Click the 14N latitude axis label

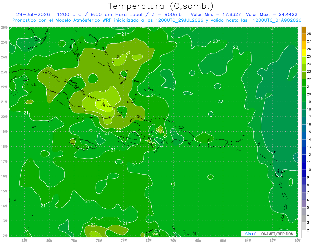[x=4, y=206]
